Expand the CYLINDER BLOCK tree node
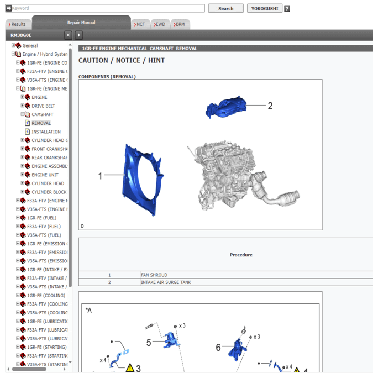This screenshot has width=373, height=373. click(22, 192)
